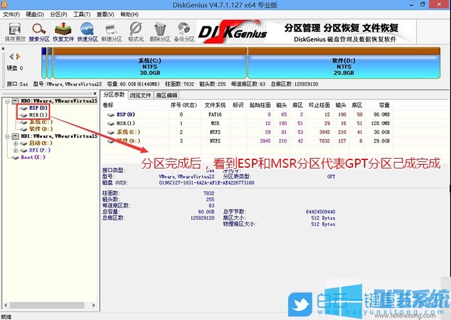Image resolution: width=451 pixels, height=320 pixels.
Task: Switch to the 分区参数 tab
Action: 114,95
